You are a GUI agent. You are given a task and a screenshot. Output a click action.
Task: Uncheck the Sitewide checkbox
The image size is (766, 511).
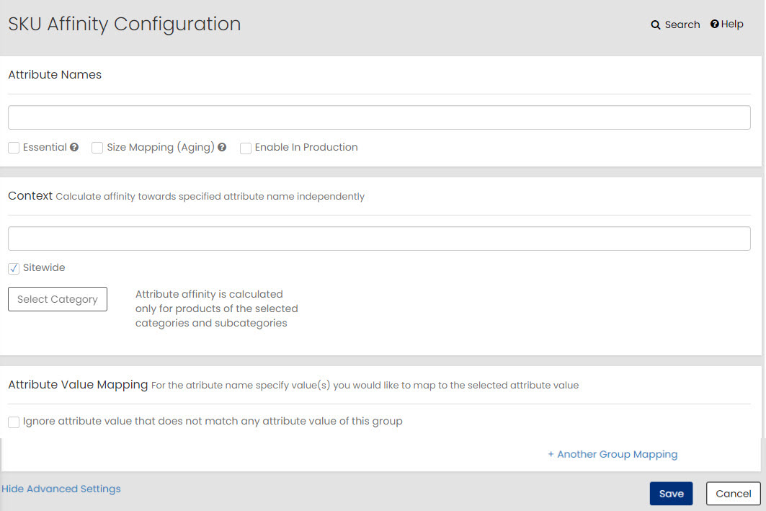tap(14, 268)
